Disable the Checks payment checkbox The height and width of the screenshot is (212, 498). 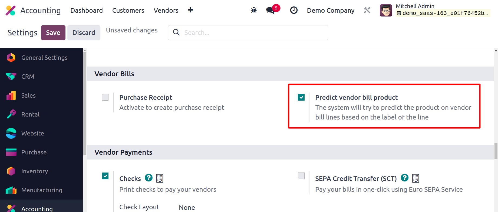click(x=105, y=176)
